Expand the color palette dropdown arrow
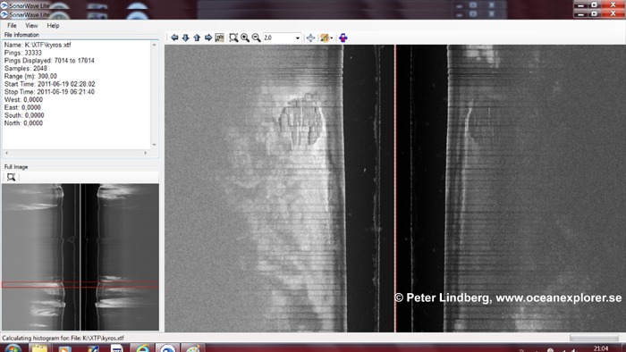The width and height of the screenshot is (626, 352). (332, 38)
